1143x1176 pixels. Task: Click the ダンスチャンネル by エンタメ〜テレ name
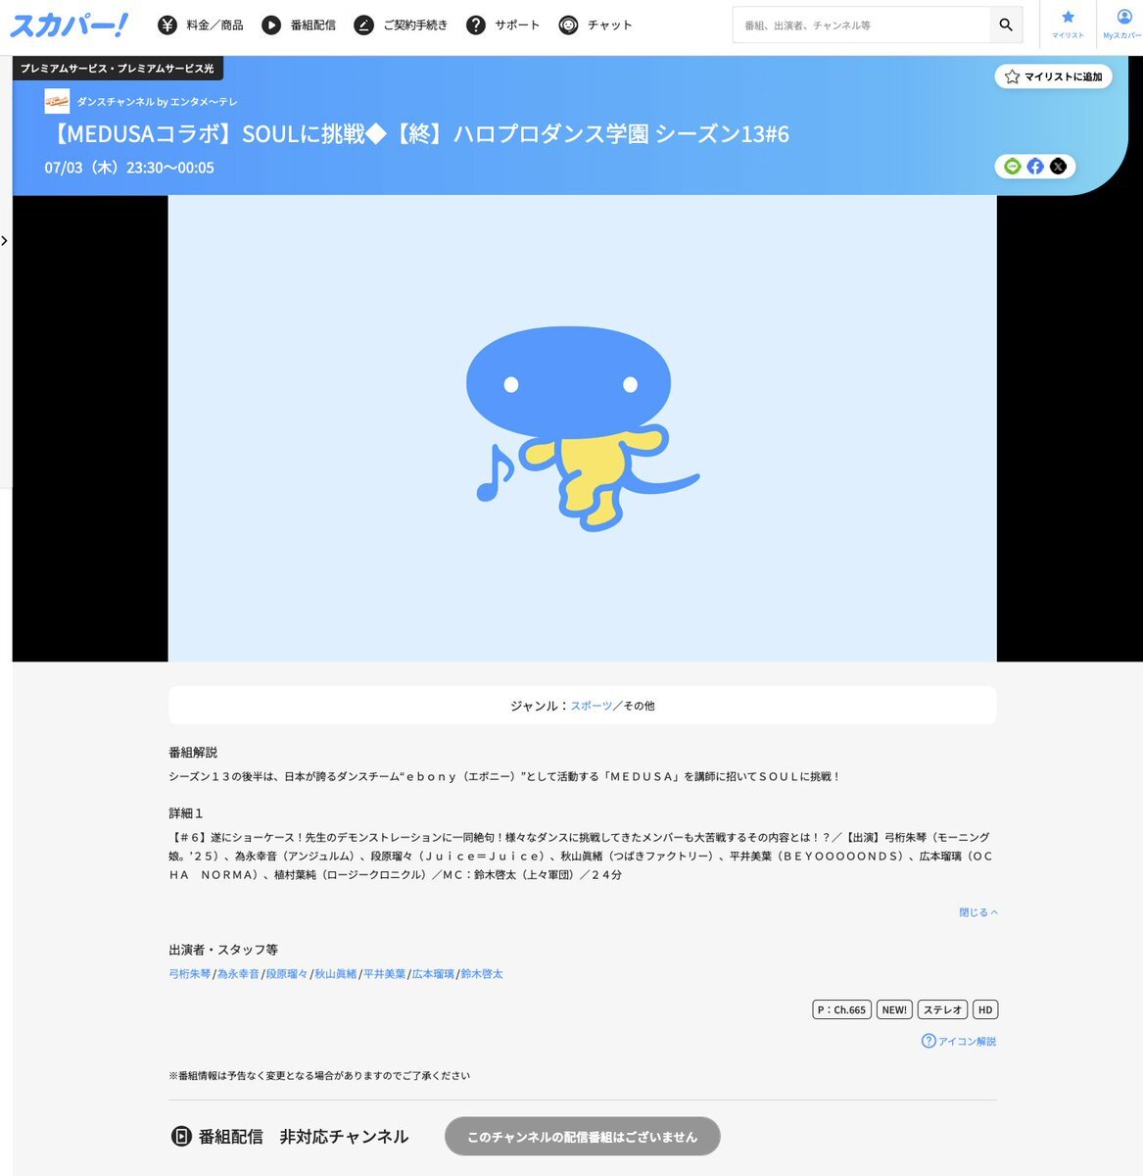click(x=157, y=102)
